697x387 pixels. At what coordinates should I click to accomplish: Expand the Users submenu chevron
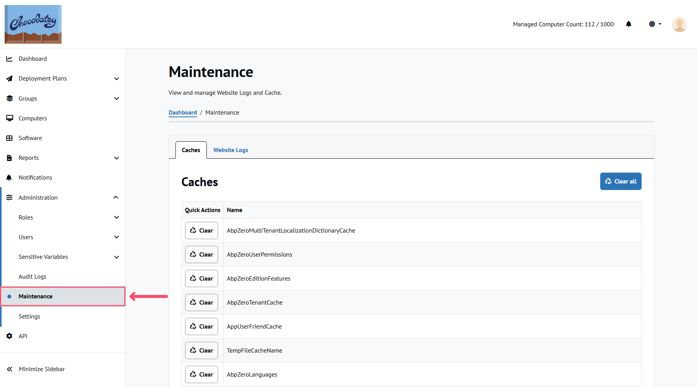pos(117,237)
